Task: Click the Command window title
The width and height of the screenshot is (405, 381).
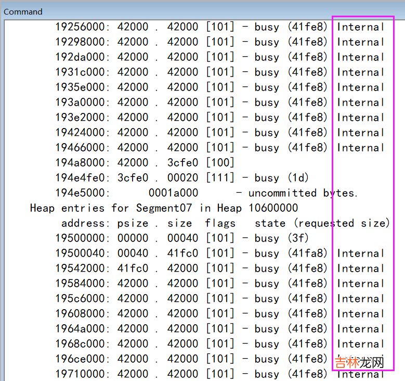Action: 23,11
